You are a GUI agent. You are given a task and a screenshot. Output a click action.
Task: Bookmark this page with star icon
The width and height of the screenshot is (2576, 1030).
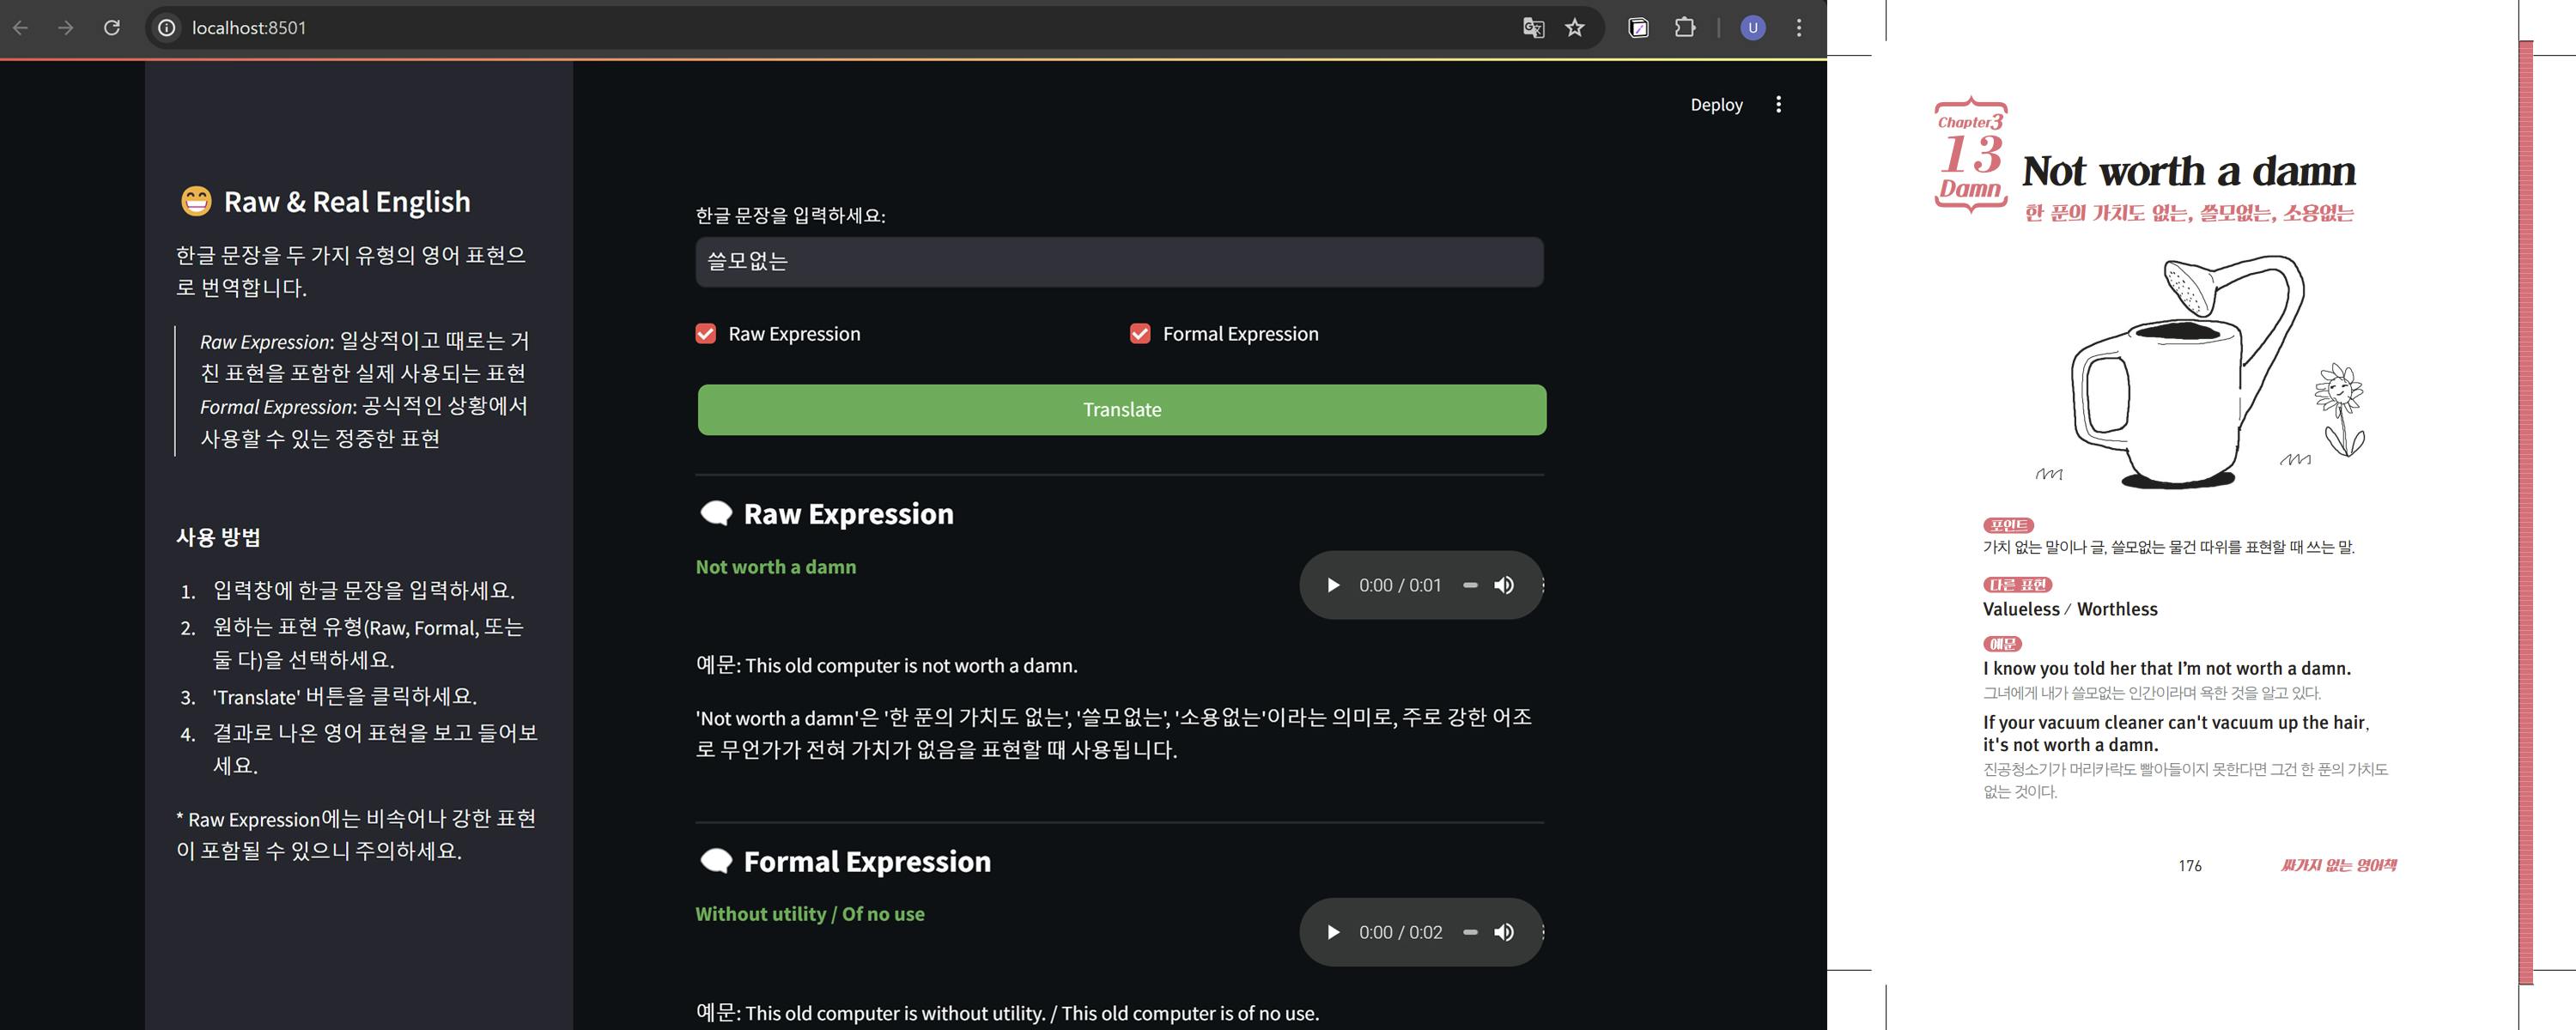1575,28
